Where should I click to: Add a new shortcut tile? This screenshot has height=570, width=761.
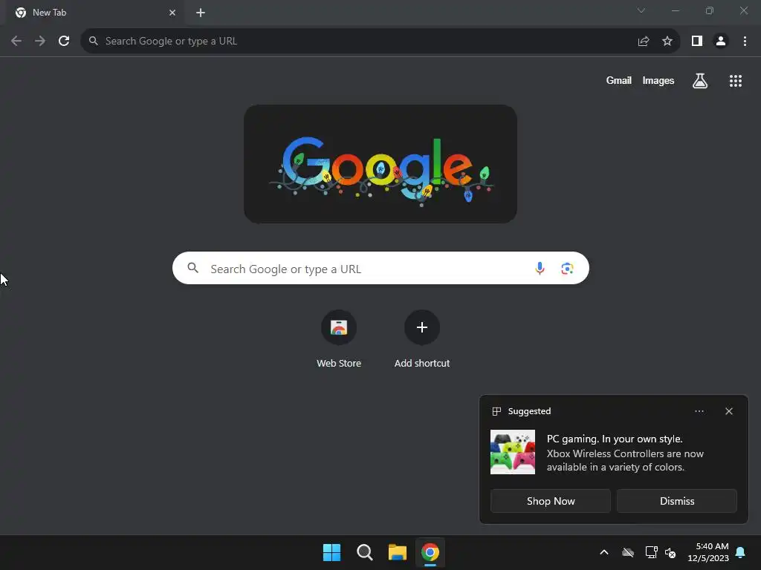click(x=422, y=338)
